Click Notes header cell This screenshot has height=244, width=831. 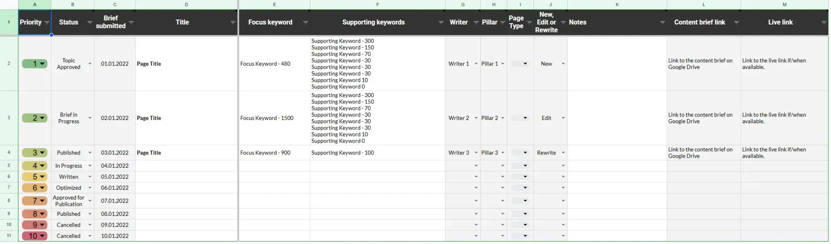click(x=617, y=22)
